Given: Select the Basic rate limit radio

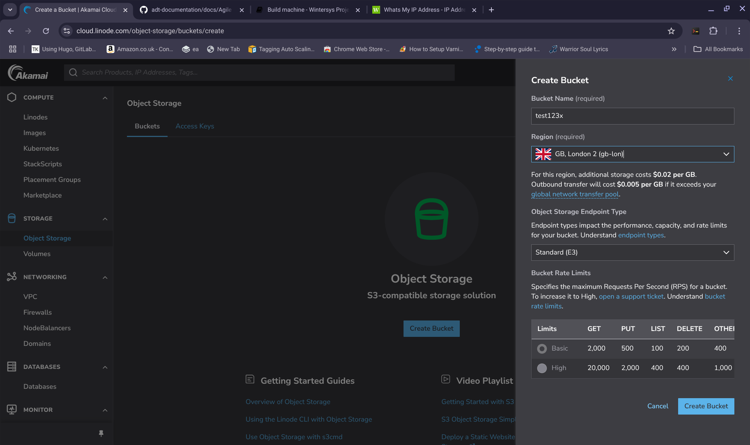Looking at the screenshot, I should 542,349.
